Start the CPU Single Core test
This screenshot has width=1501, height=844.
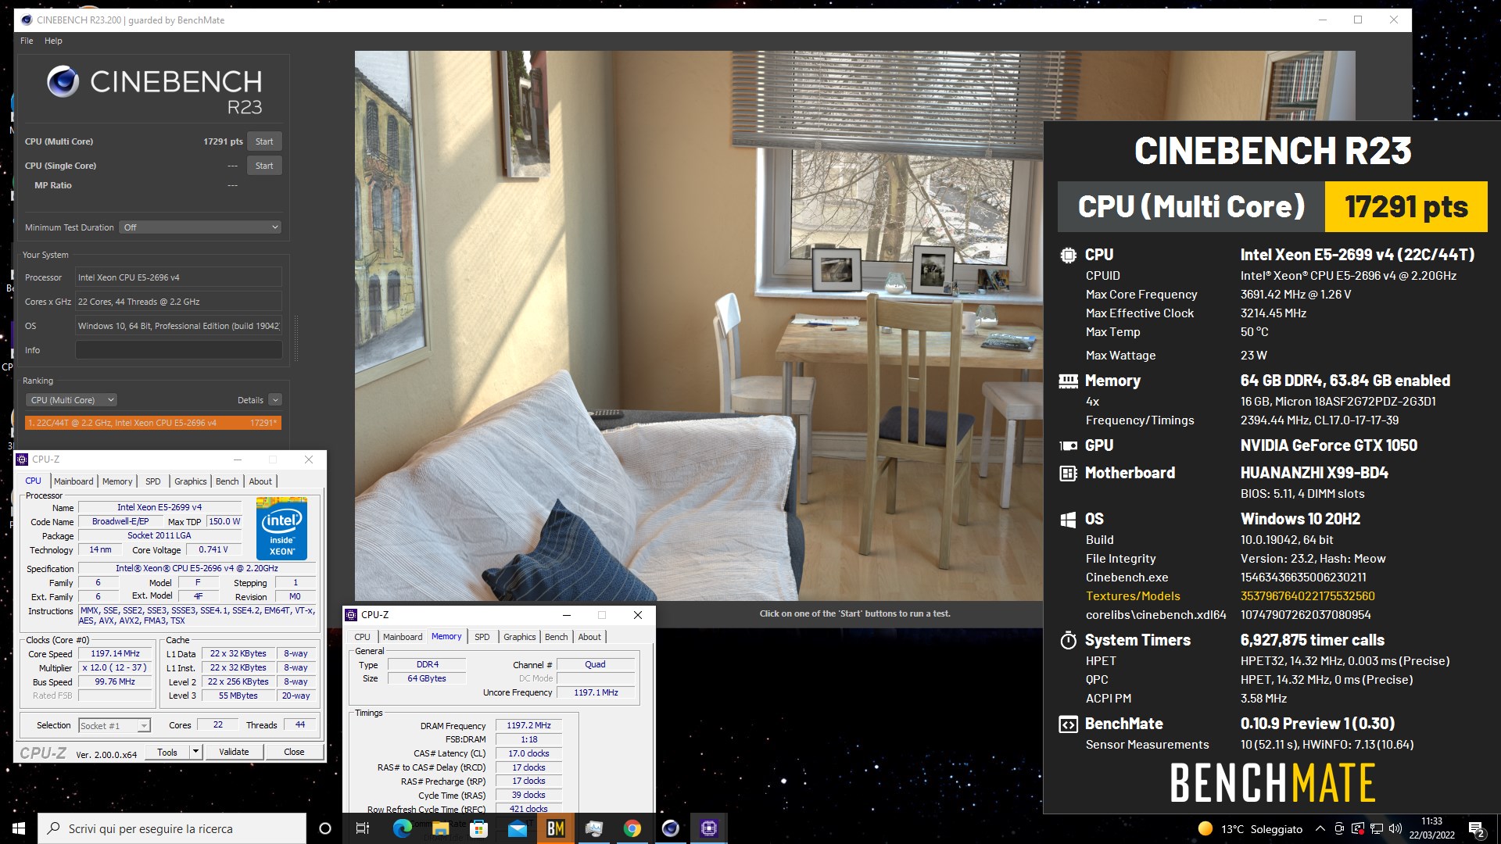[264, 166]
